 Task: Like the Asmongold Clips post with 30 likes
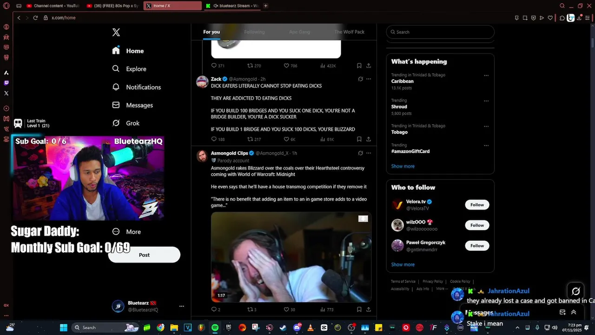click(x=289, y=309)
